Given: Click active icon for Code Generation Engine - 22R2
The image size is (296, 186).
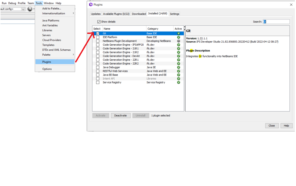Looking at the screenshot, I should 178,64.
